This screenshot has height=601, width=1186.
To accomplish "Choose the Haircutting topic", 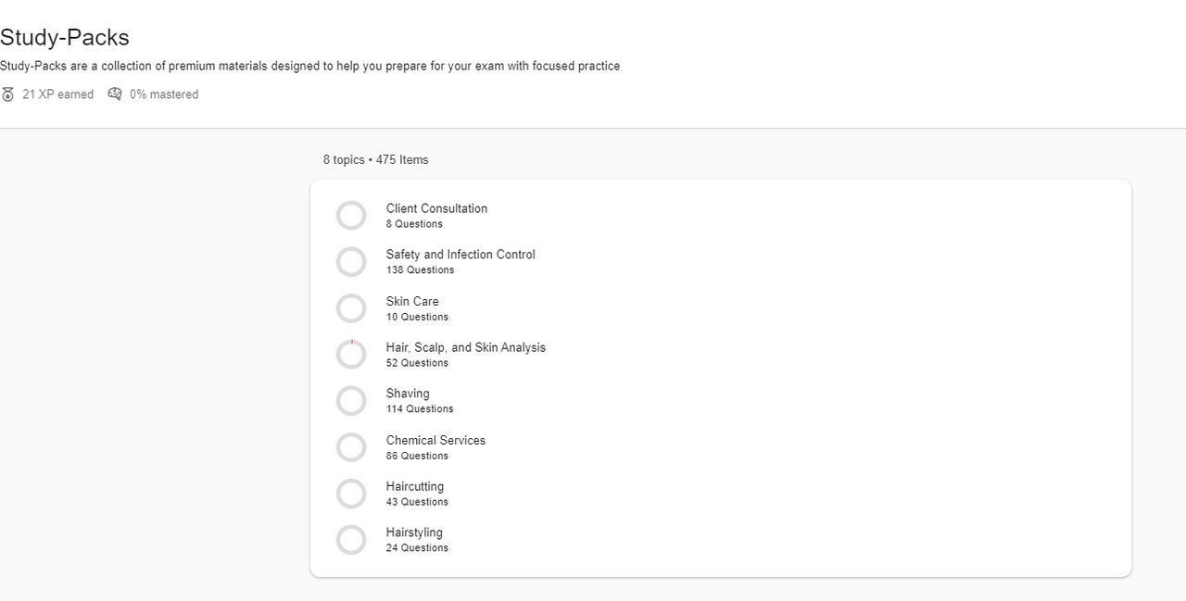I will tap(415, 487).
